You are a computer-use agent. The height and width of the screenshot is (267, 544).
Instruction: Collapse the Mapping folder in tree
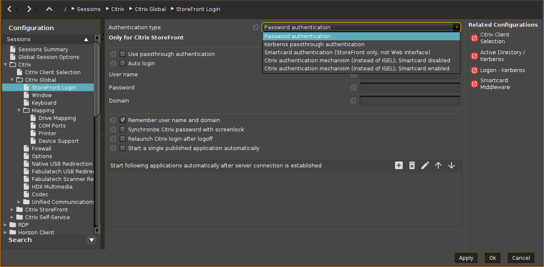(19, 111)
